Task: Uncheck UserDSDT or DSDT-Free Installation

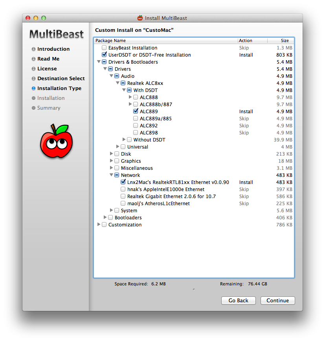Action: click(x=104, y=55)
